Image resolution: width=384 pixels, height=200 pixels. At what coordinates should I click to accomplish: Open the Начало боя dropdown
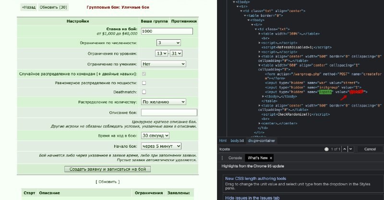[161, 146]
